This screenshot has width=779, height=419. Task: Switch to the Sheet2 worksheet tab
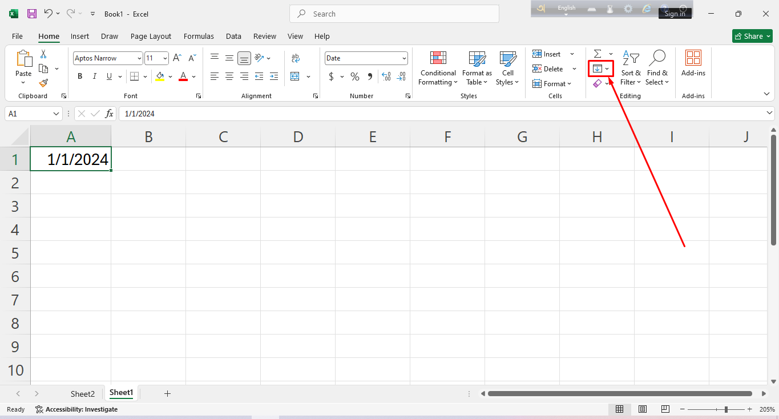[x=82, y=394]
